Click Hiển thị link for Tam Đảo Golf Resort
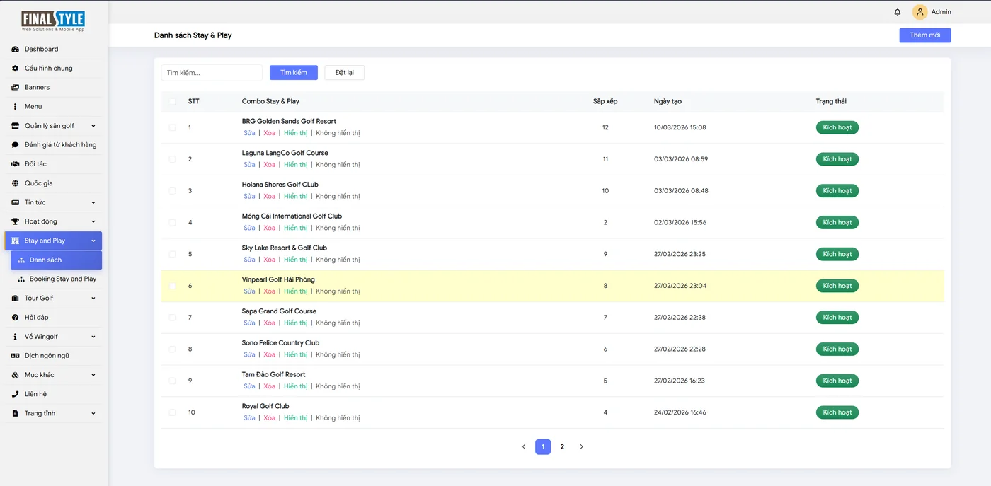Screen dimensions: 991x486 pos(296,386)
